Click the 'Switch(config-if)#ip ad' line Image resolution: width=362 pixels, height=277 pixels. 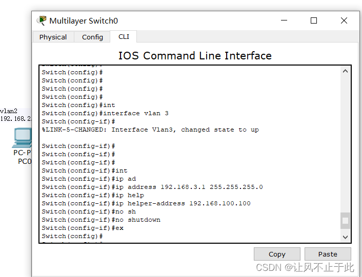[x=89, y=179]
